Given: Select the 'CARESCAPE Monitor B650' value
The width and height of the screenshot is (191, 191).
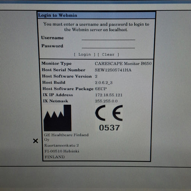Looking at the screenshot, I should 123,63.
